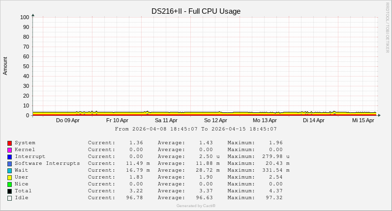The width and height of the screenshot is (392, 211).
Task: Click the Amount y-axis label
Action: point(5,66)
